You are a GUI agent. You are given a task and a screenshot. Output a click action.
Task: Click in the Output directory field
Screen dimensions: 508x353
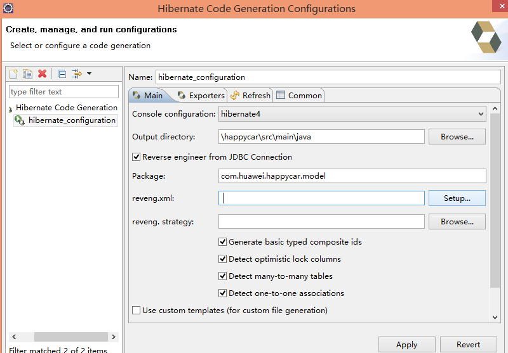321,137
